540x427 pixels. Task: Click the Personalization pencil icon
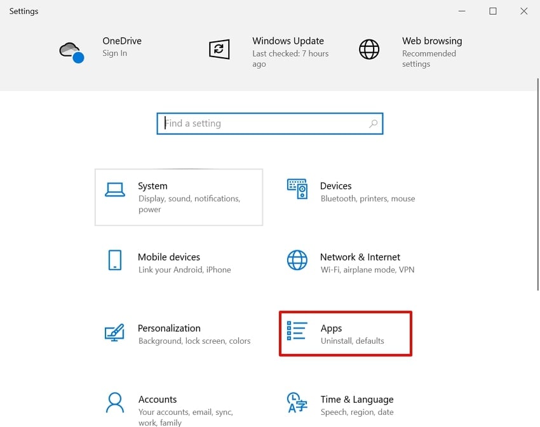pyautogui.click(x=115, y=332)
